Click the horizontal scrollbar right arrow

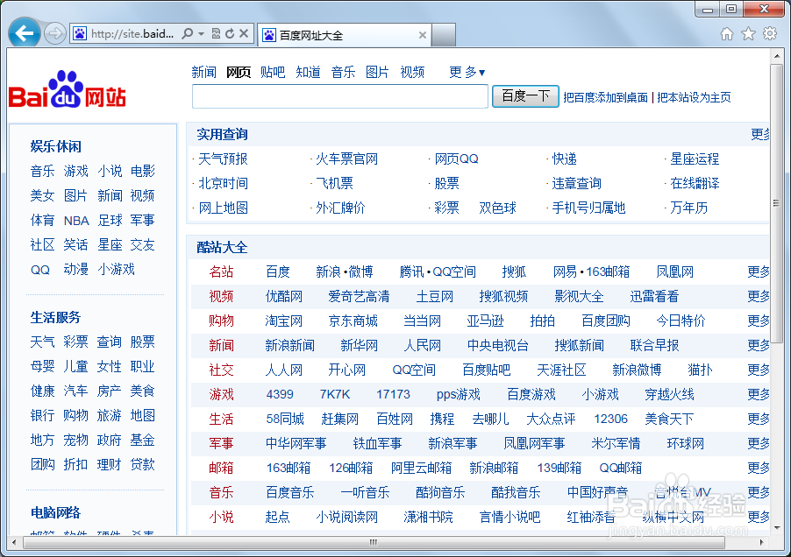(762, 542)
